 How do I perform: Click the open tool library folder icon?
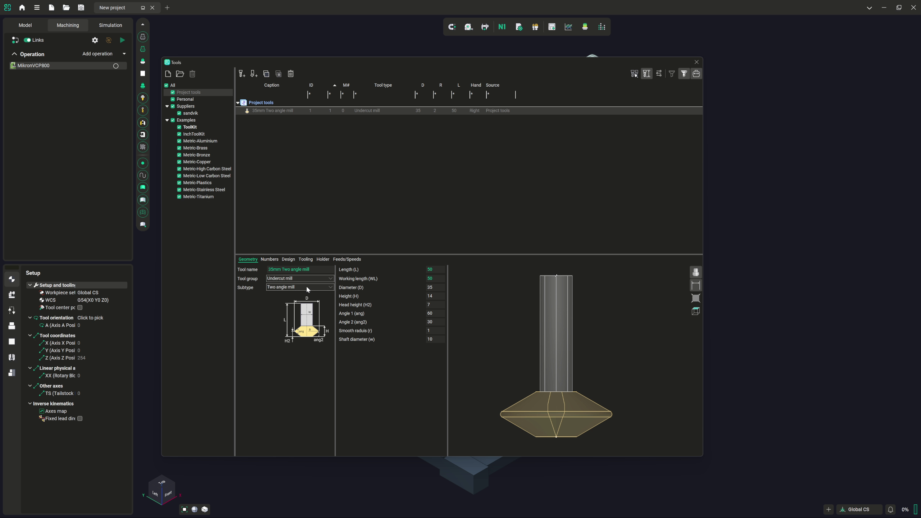(x=180, y=74)
